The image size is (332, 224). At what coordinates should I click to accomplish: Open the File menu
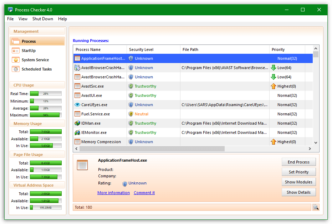click(10, 19)
